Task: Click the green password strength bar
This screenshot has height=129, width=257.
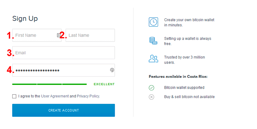Action: tap(49, 84)
